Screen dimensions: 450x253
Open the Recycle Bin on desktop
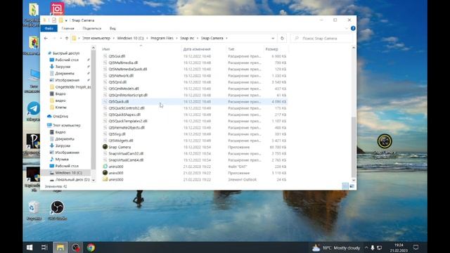(x=34, y=210)
